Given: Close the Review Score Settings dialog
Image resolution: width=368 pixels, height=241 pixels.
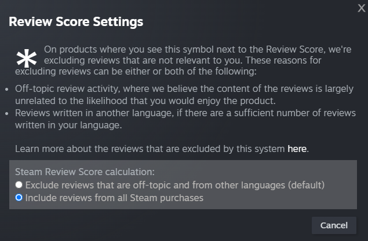Looking at the screenshot, I should coord(362,8).
